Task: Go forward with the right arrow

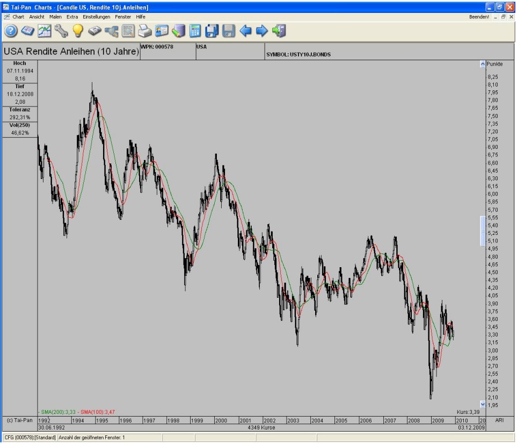Action: 261,31
